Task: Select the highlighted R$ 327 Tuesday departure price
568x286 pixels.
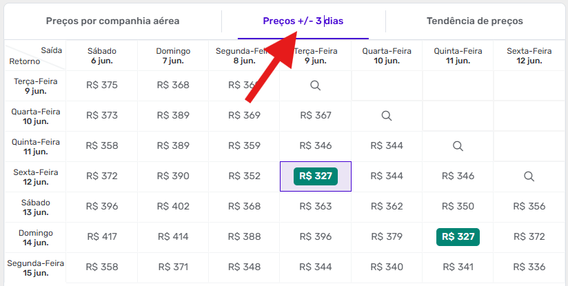Action: point(315,176)
